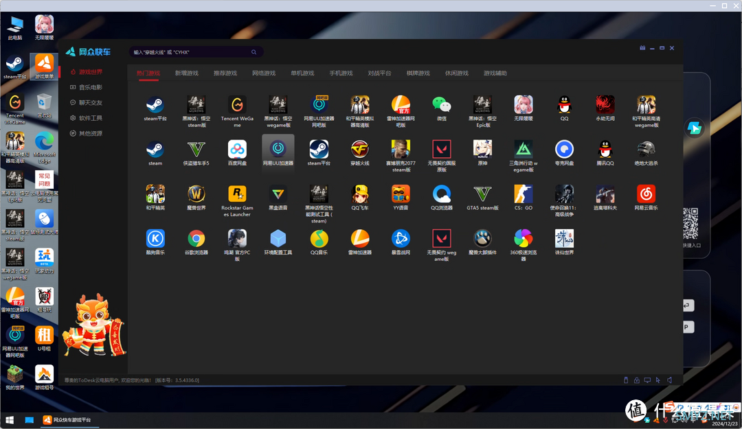Open 鸣潮 官方PC版 icon

coord(237,239)
